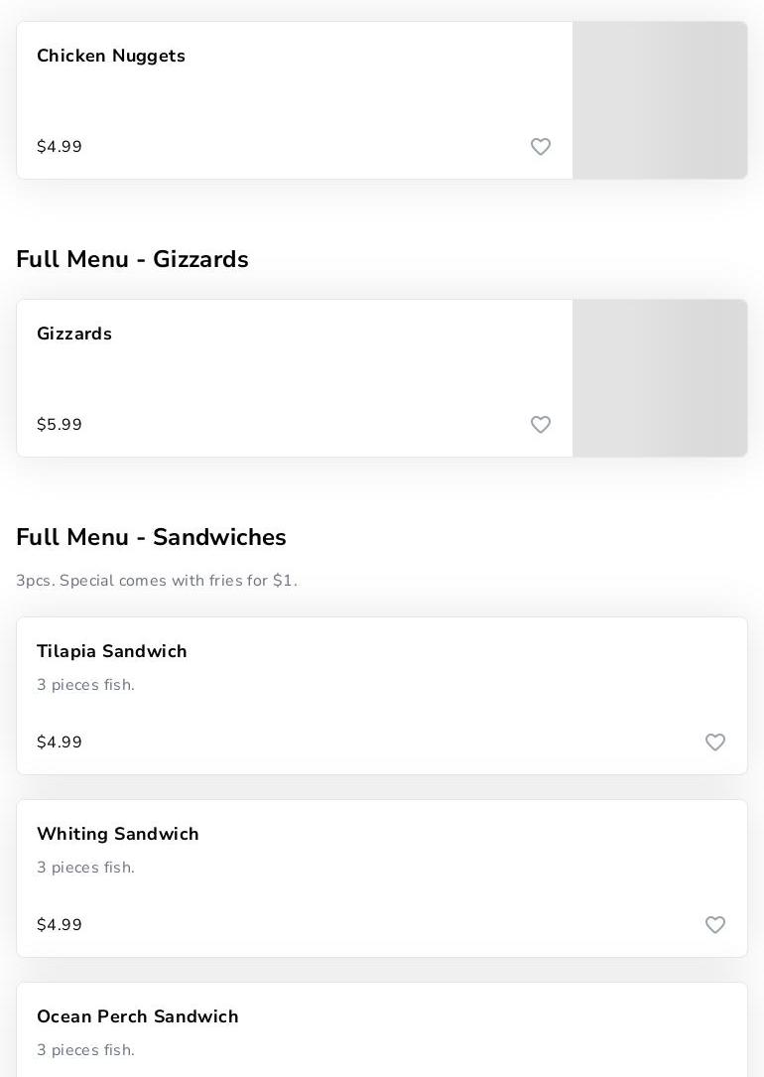764x1077 pixels.
Task: Open Tilapia Sandwich details
Action: click(x=112, y=652)
